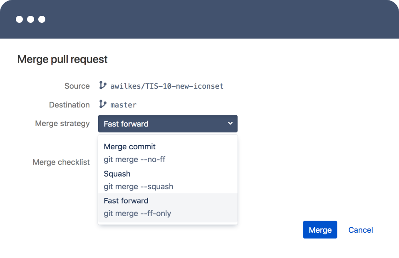Click the Merge checklist label

[x=61, y=162]
